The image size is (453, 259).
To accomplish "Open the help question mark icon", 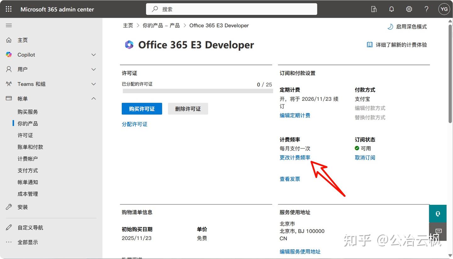I will 426,9.
